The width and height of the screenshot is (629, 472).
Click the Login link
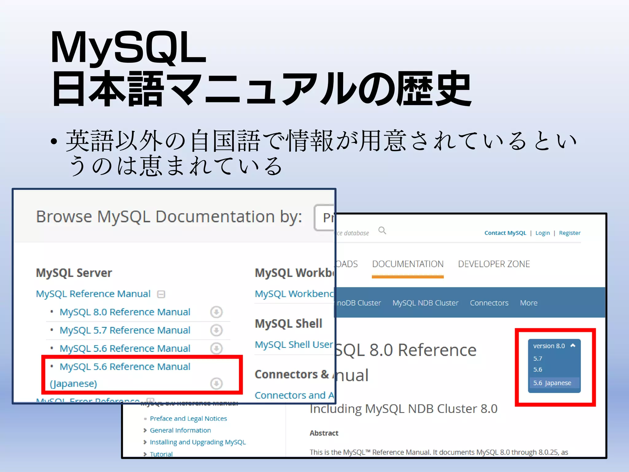pos(542,233)
